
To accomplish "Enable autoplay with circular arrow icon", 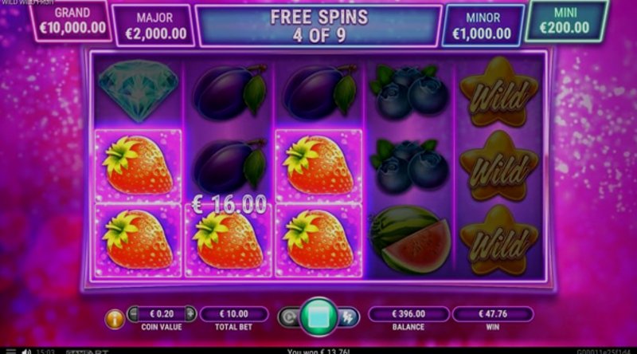I will tap(289, 317).
